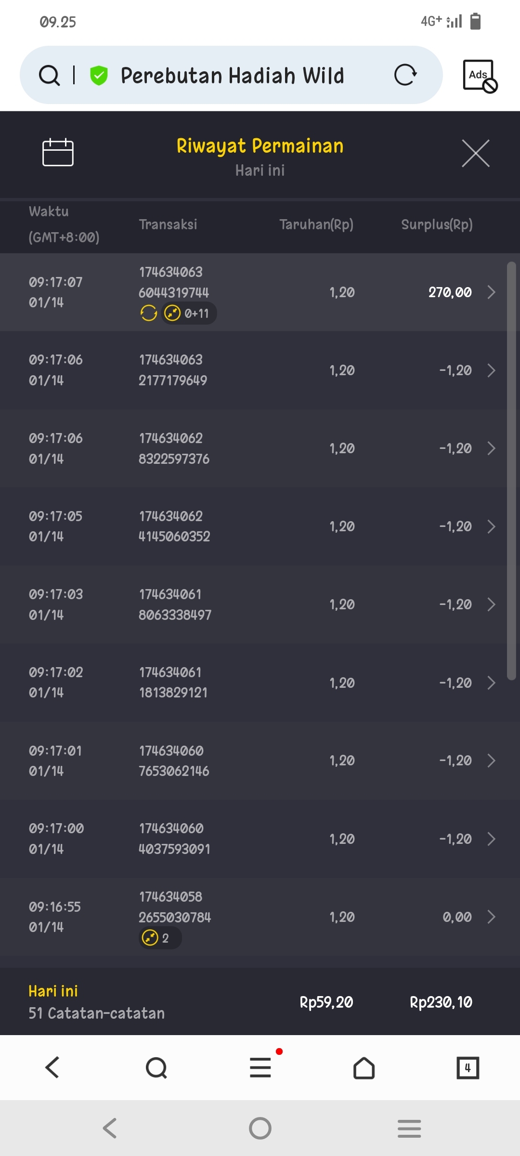Tap the address bar search icon
The height and width of the screenshot is (1156, 520).
pyautogui.click(x=49, y=76)
